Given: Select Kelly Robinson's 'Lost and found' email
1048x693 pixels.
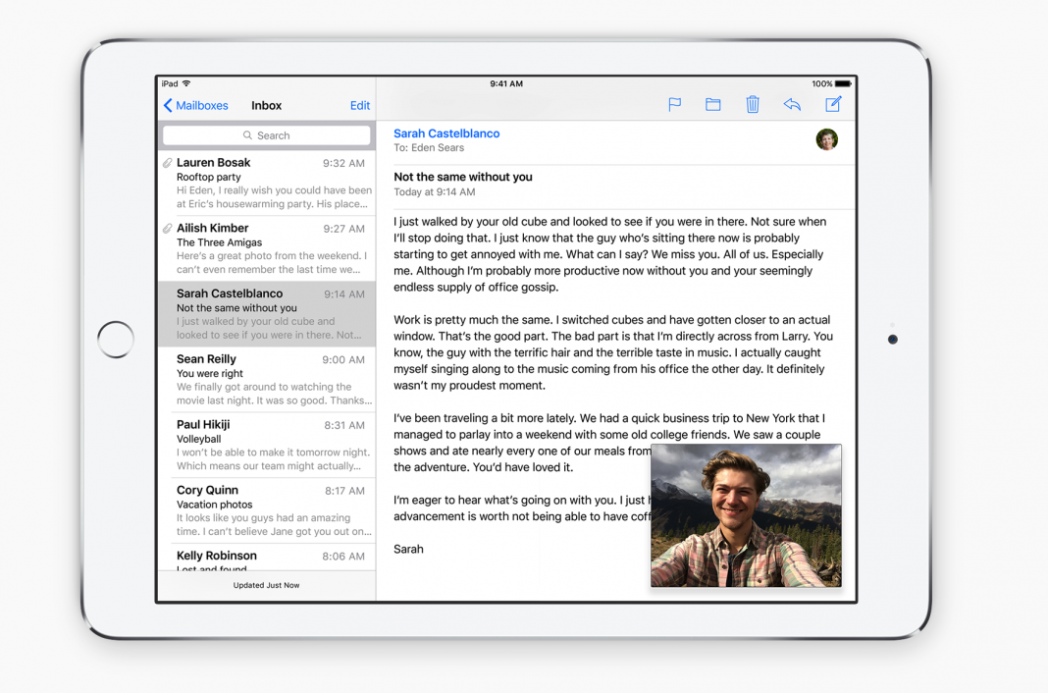Looking at the screenshot, I should click(266, 560).
